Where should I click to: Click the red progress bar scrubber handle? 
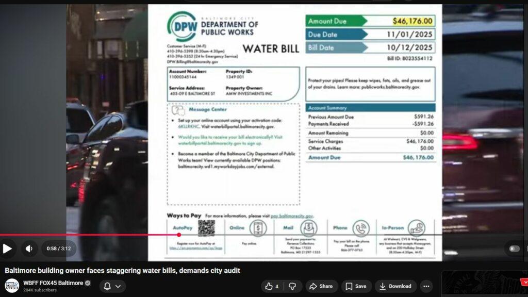click(179, 235)
